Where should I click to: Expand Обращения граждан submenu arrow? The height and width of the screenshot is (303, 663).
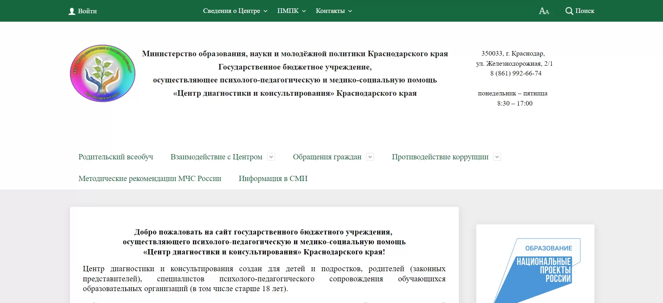pyautogui.click(x=370, y=157)
